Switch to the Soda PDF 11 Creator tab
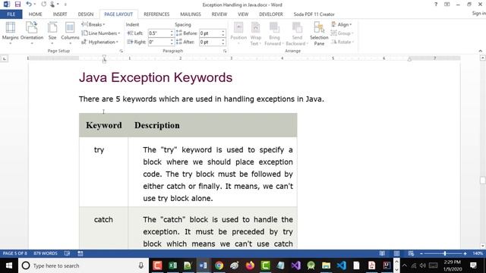 coord(314,14)
